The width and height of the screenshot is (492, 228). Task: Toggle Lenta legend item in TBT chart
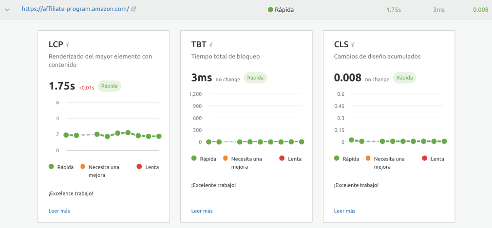pyautogui.click(x=290, y=159)
